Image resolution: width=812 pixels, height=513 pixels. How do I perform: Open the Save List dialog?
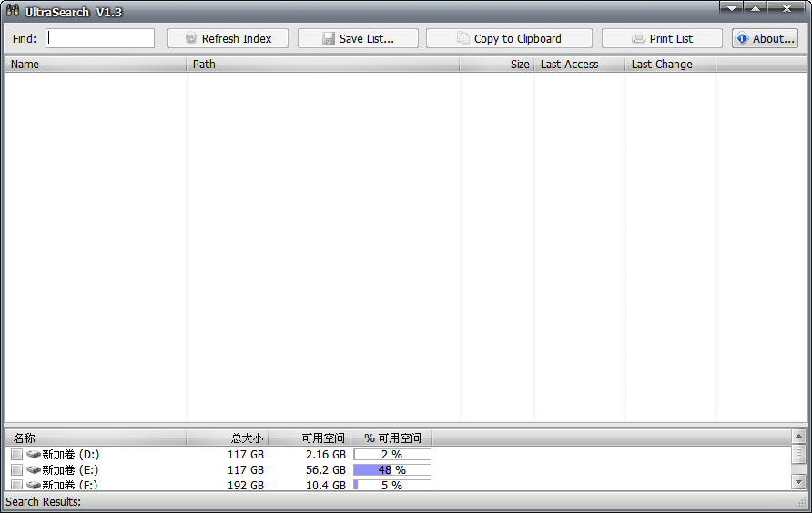coord(358,38)
